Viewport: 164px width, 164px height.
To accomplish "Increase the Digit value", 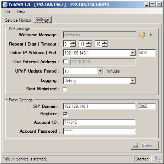I will pos(89,42).
